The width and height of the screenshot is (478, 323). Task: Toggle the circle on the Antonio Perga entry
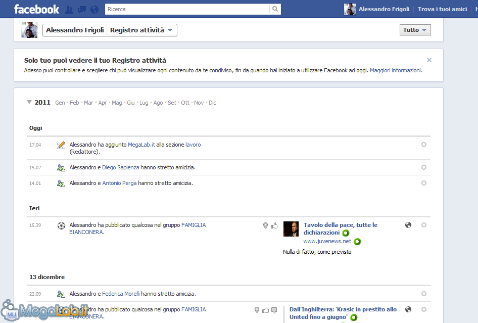pyautogui.click(x=424, y=183)
